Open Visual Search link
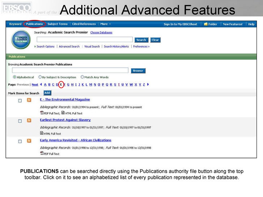The height and width of the screenshot is (197, 263). pyautogui.click(x=92, y=47)
